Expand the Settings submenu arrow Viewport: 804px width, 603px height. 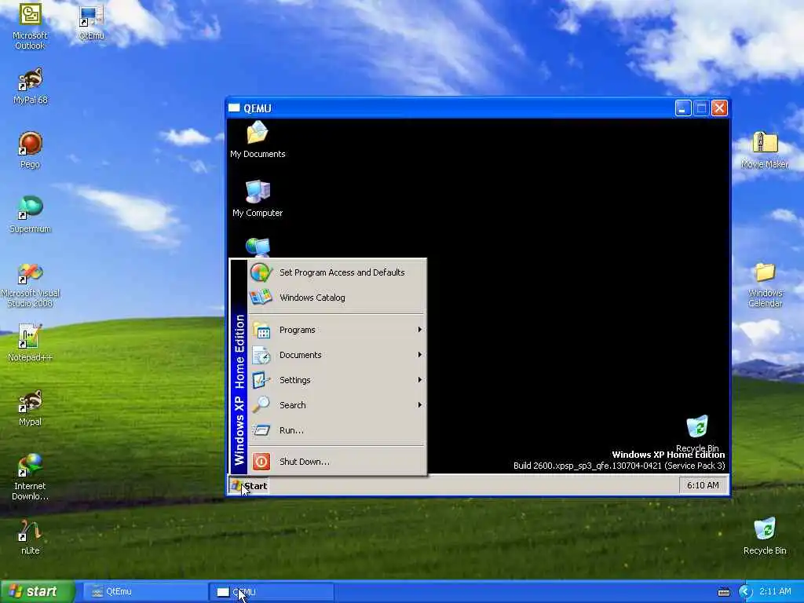(419, 380)
